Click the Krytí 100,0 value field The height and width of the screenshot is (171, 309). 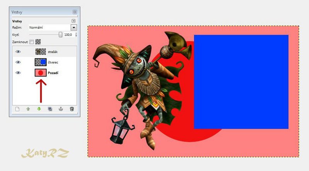pos(68,35)
